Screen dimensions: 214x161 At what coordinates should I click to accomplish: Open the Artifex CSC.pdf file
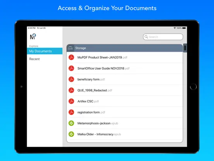124,101
